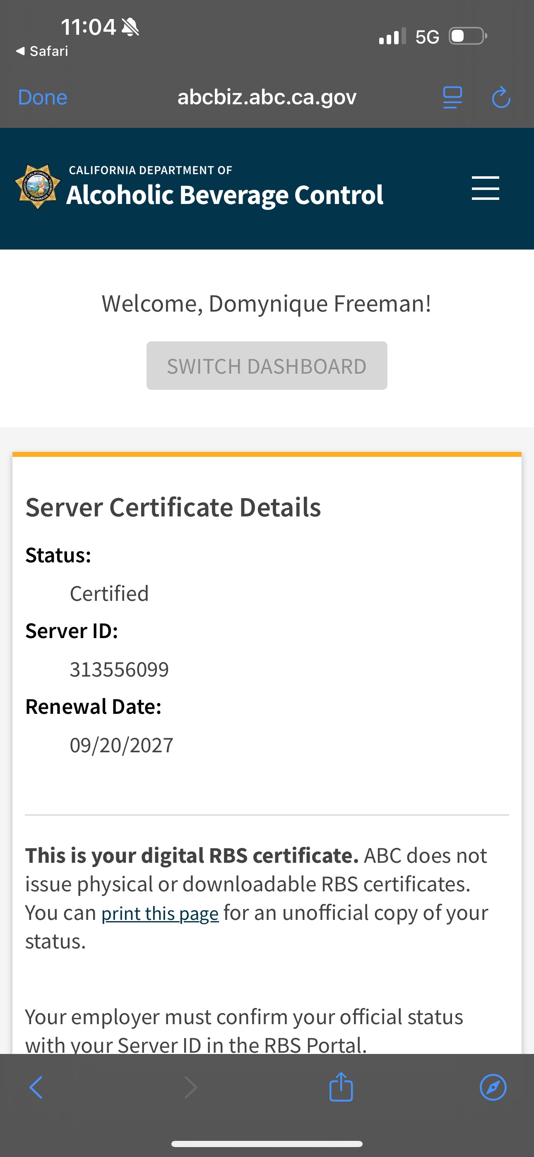
Task: Tap the forward navigation chevron
Action: pyautogui.click(x=191, y=1087)
